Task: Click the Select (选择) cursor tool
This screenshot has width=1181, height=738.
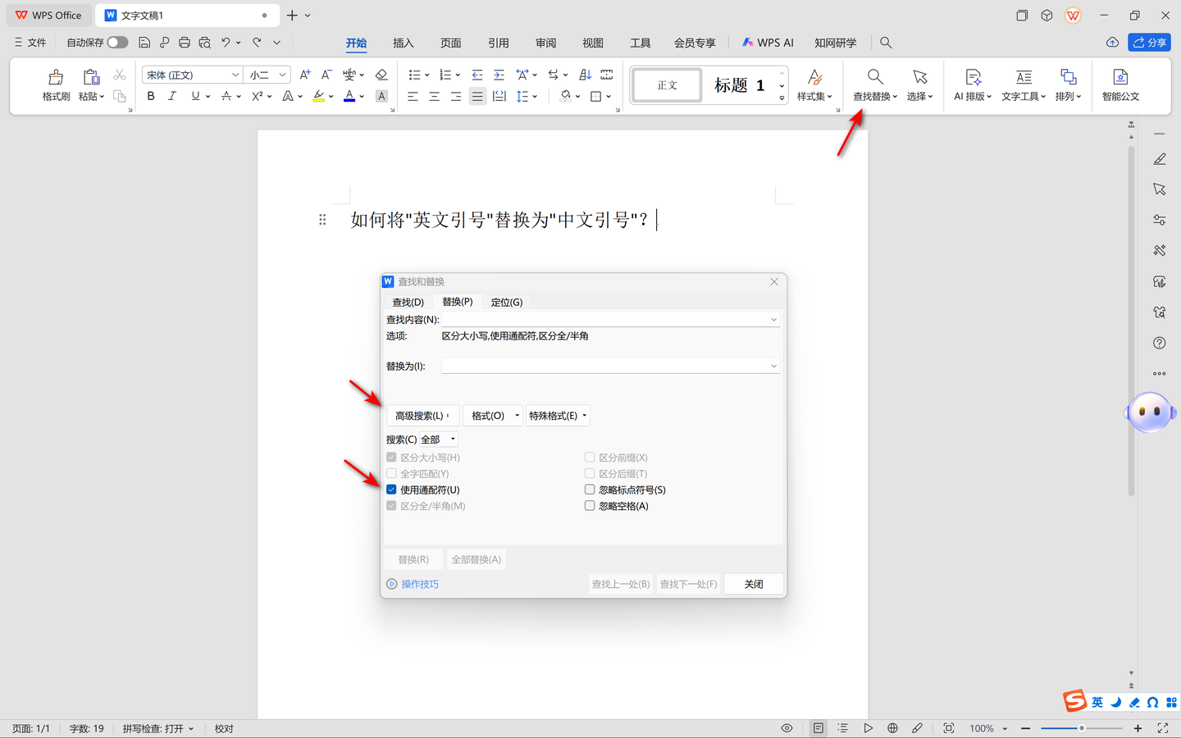Action: click(x=920, y=85)
